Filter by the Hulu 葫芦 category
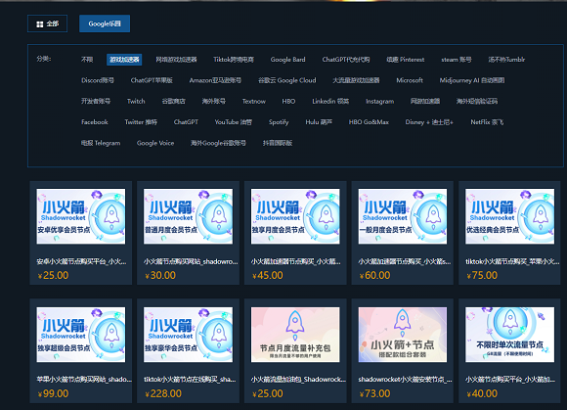This screenshot has width=567, height=410. [319, 122]
